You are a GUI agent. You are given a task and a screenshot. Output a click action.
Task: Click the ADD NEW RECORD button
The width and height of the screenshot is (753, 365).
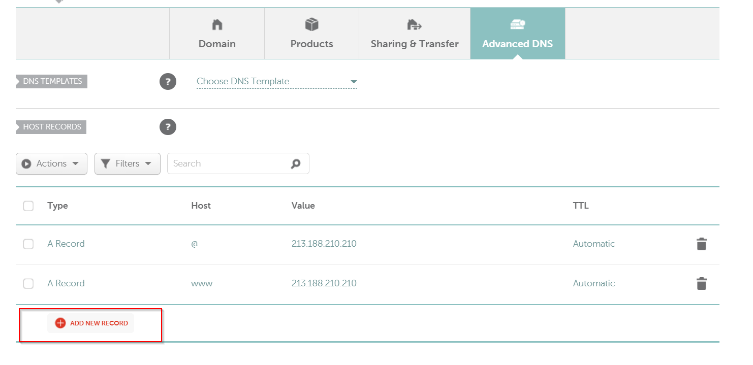[99, 323]
